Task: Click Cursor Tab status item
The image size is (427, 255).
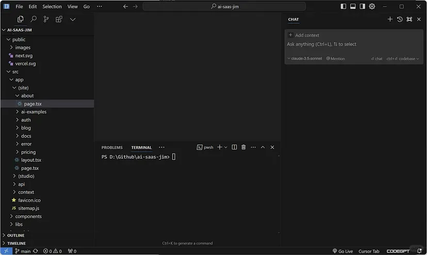Action: tap(369, 251)
